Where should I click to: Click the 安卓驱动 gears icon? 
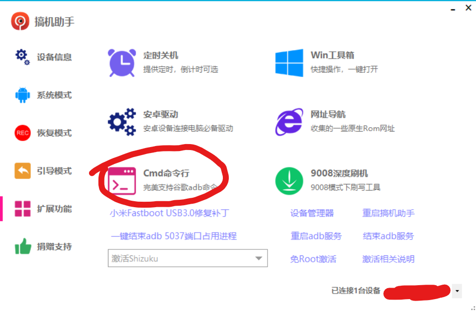(122, 122)
